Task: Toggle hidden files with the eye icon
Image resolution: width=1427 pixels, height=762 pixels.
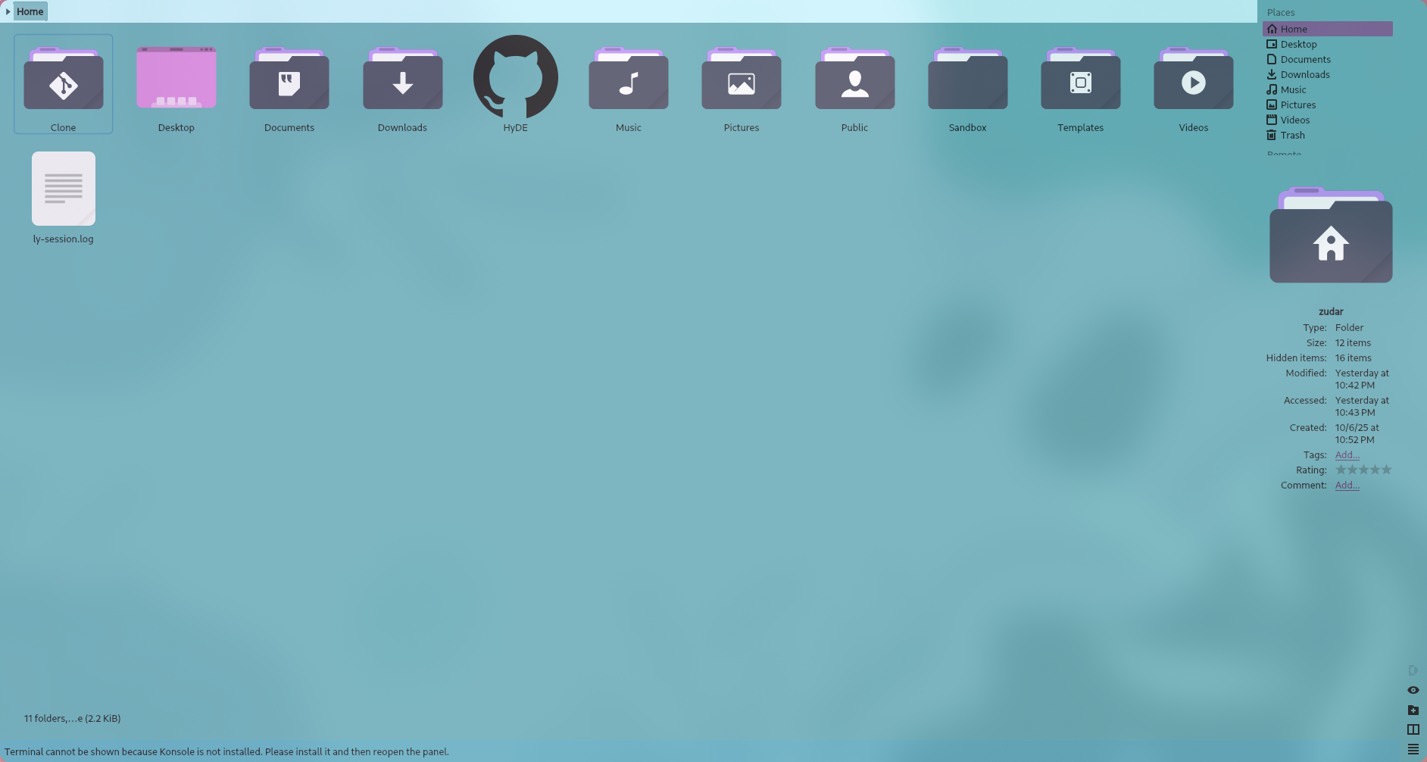Action: [x=1413, y=690]
